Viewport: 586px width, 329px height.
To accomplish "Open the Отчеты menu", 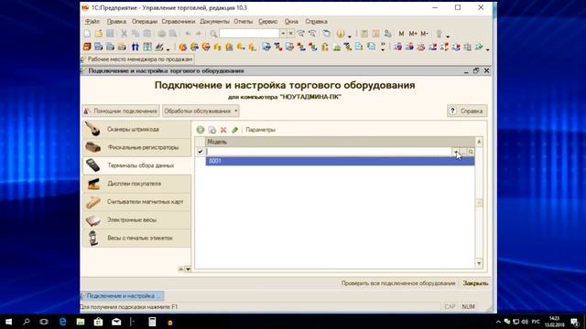I will (244, 22).
